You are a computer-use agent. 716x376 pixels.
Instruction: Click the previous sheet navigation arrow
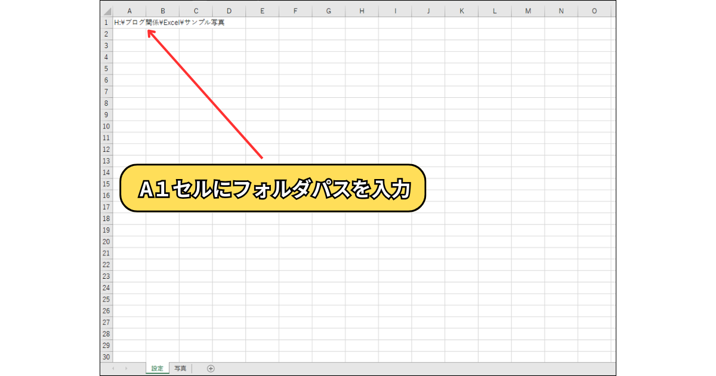coord(113,368)
